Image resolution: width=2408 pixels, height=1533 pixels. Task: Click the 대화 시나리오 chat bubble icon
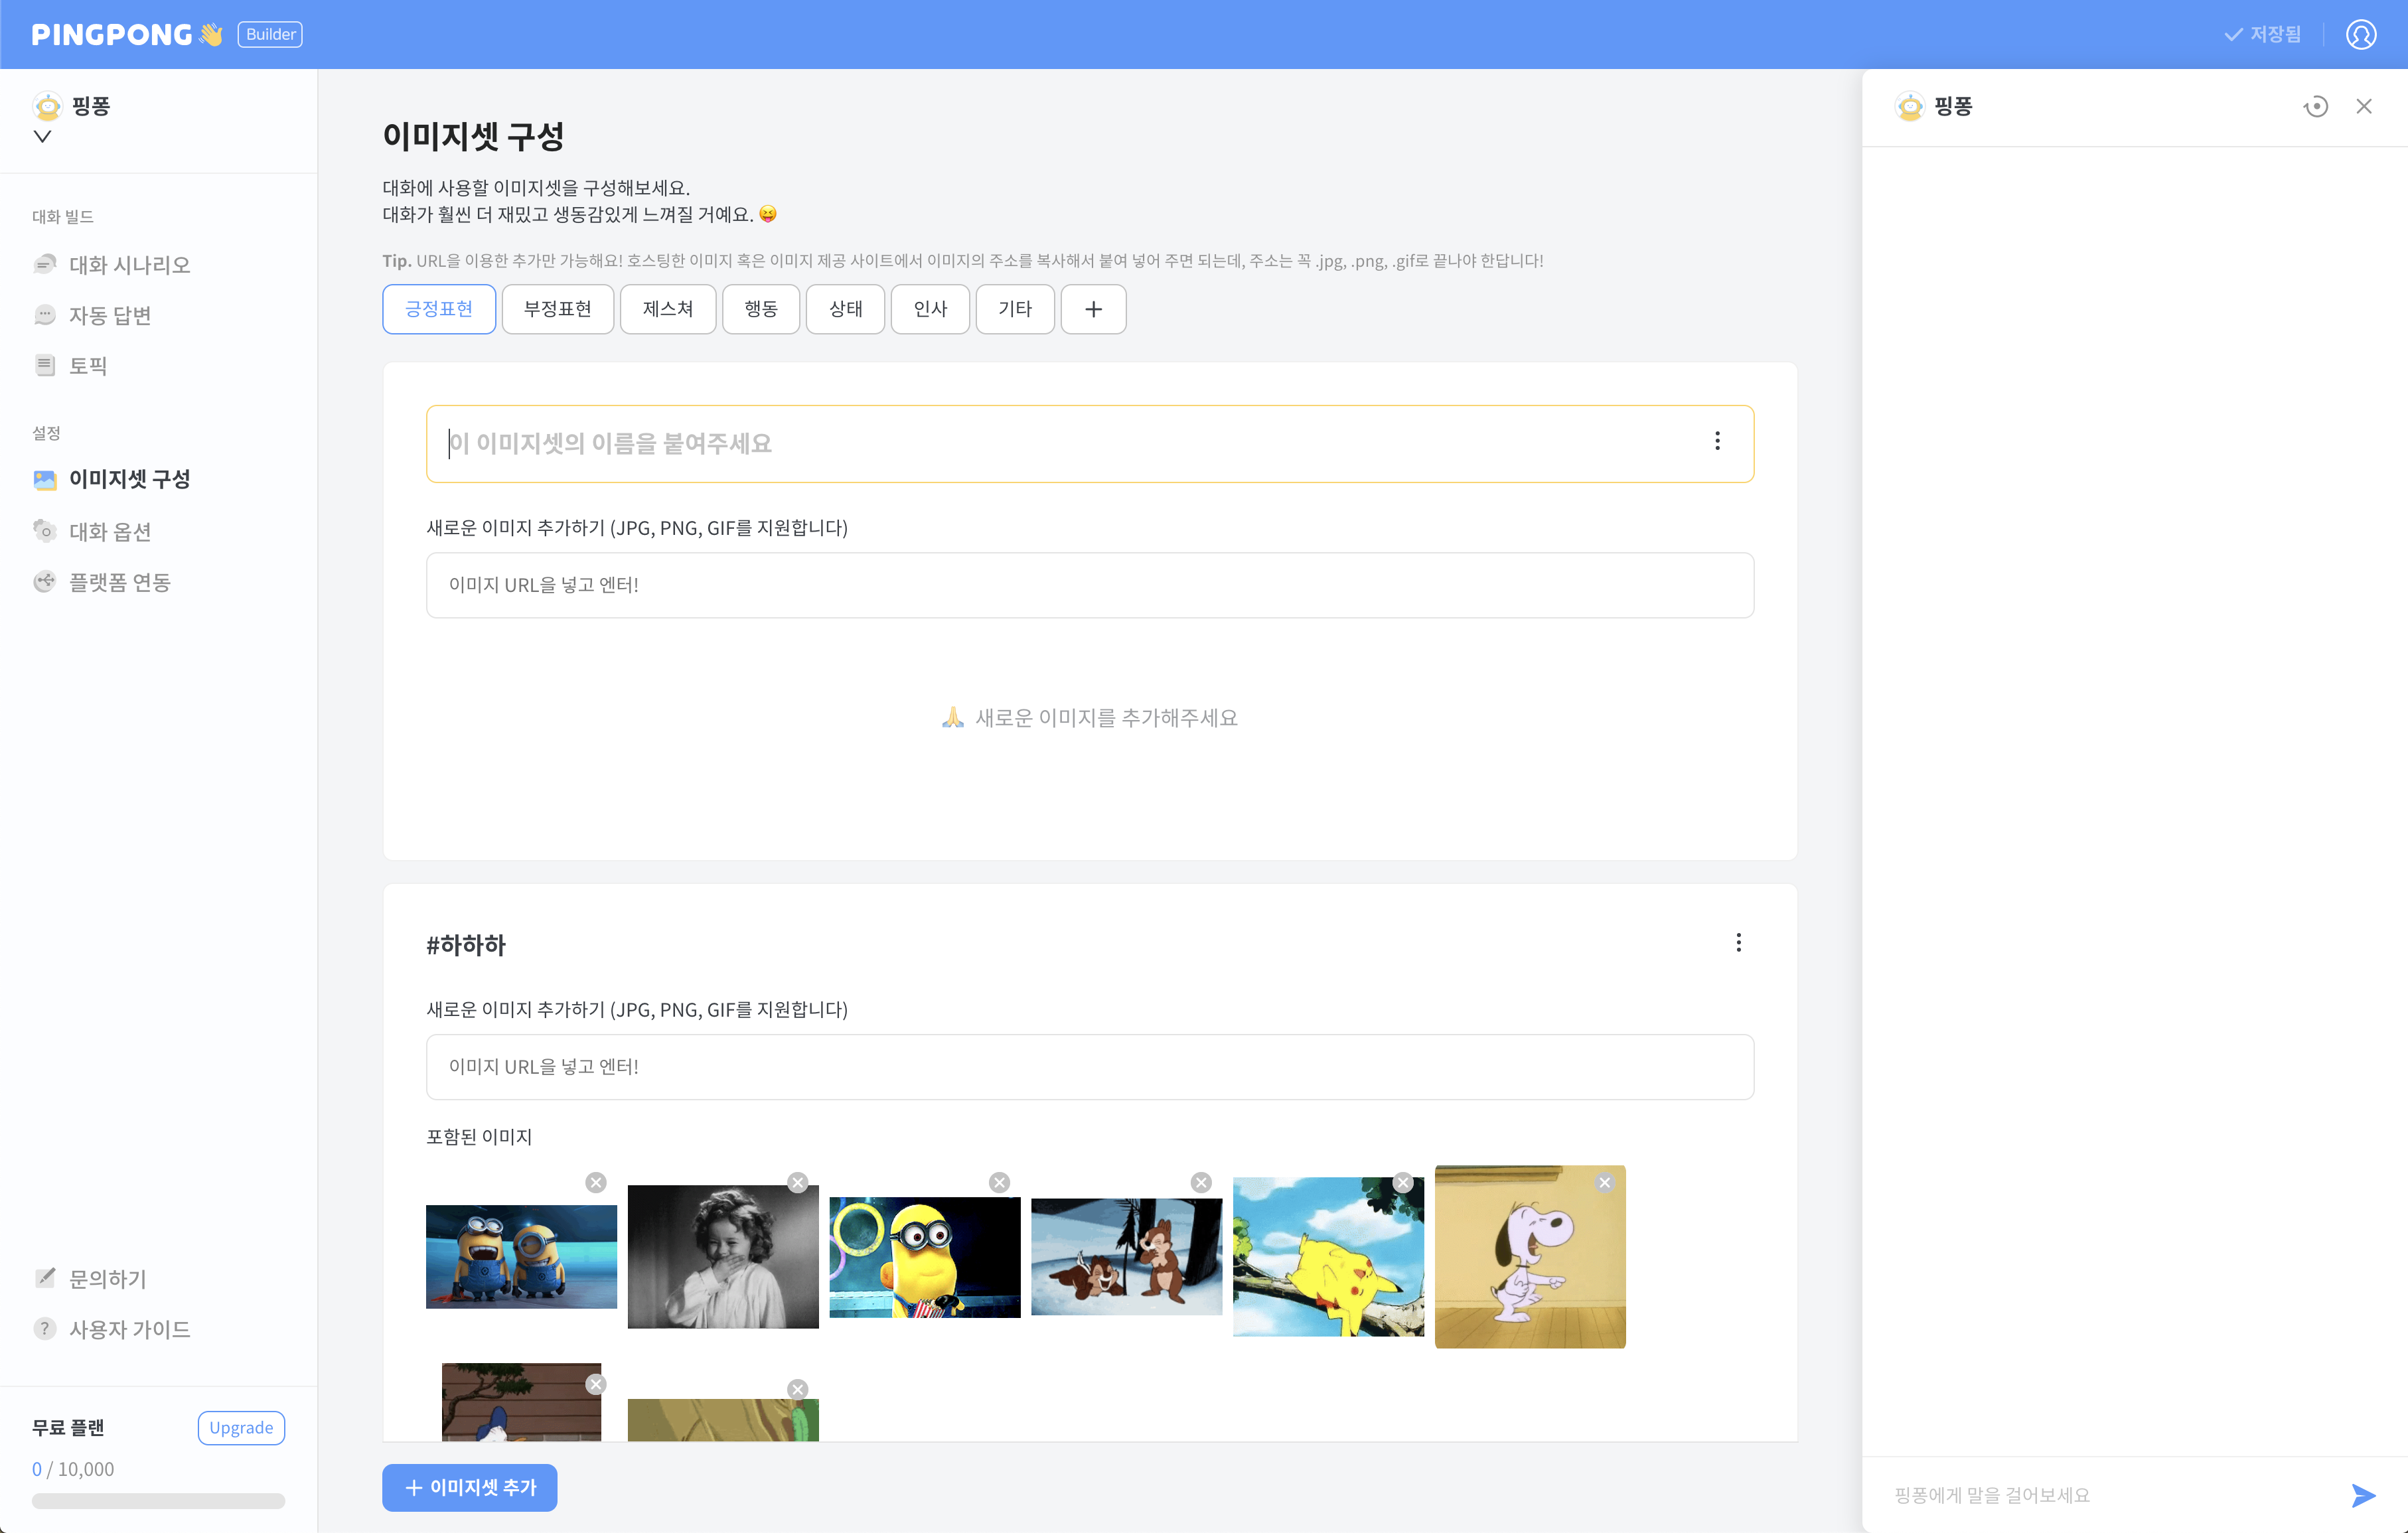(45, 264)
